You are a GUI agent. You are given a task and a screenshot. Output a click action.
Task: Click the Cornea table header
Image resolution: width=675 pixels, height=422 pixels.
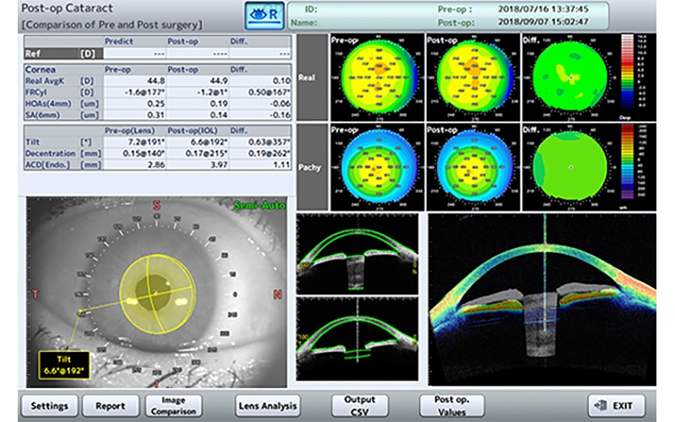(x=40, y=69)
